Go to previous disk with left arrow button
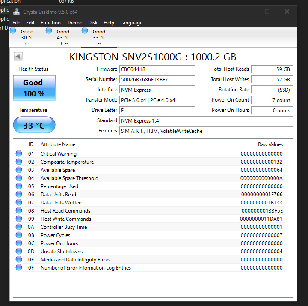308x306 pixels. pos(18,57)
